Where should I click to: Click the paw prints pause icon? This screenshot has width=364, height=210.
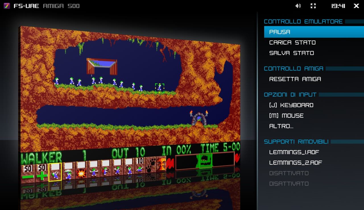coord(150,165)
